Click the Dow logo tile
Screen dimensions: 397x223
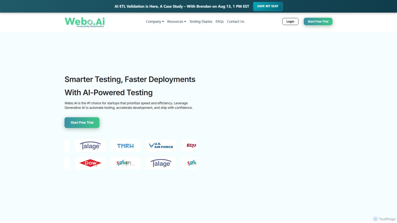90,163
